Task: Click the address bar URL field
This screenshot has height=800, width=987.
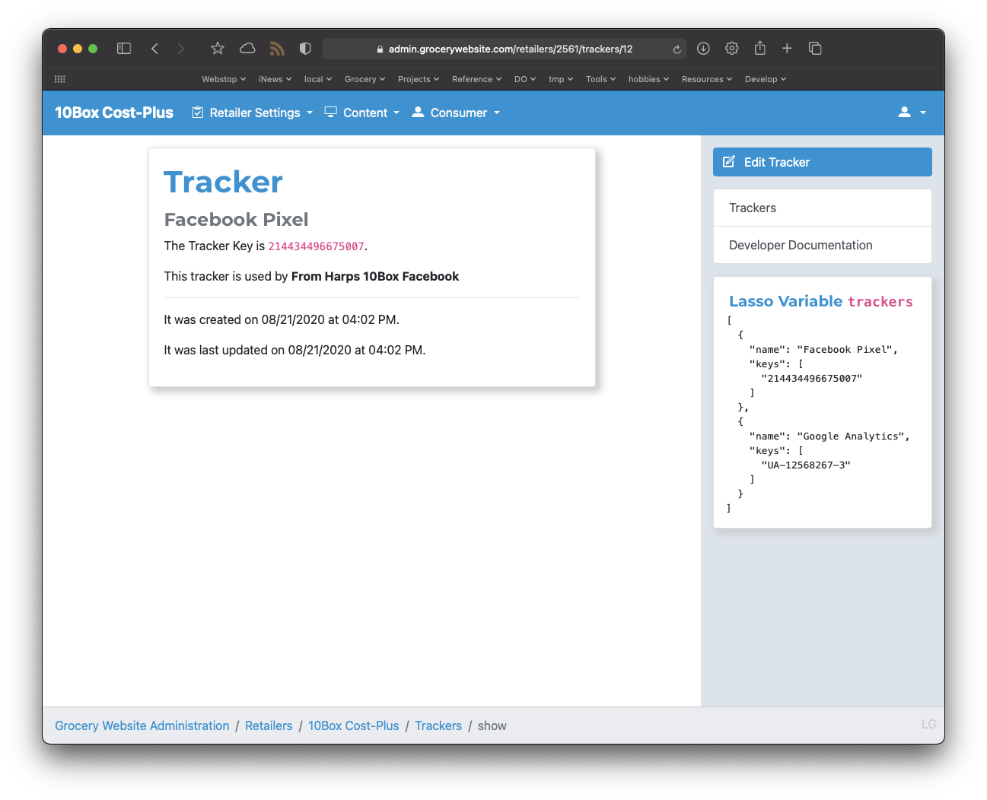Action: (x=504, y=49)
